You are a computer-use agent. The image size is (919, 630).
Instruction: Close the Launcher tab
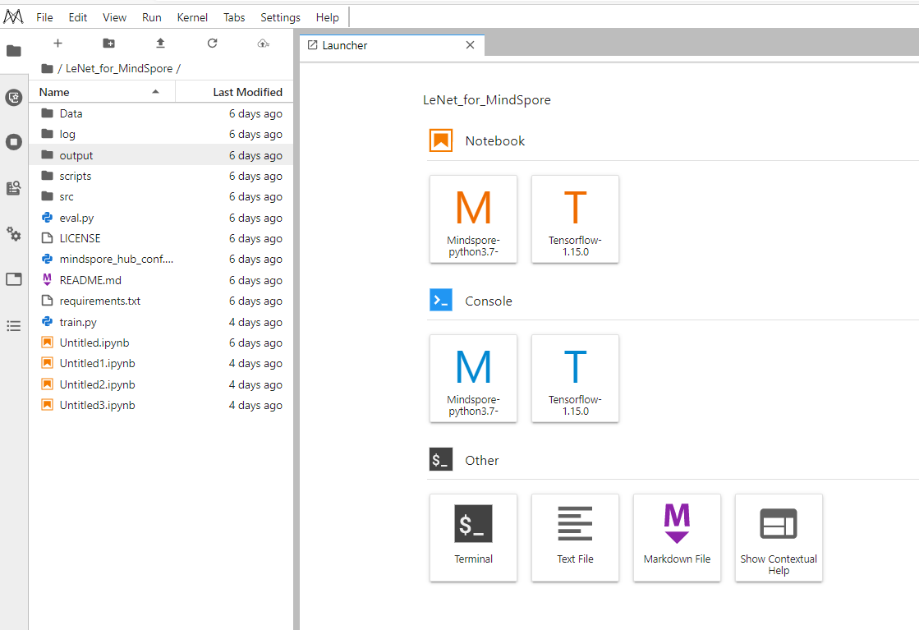[x=470, y=45]
